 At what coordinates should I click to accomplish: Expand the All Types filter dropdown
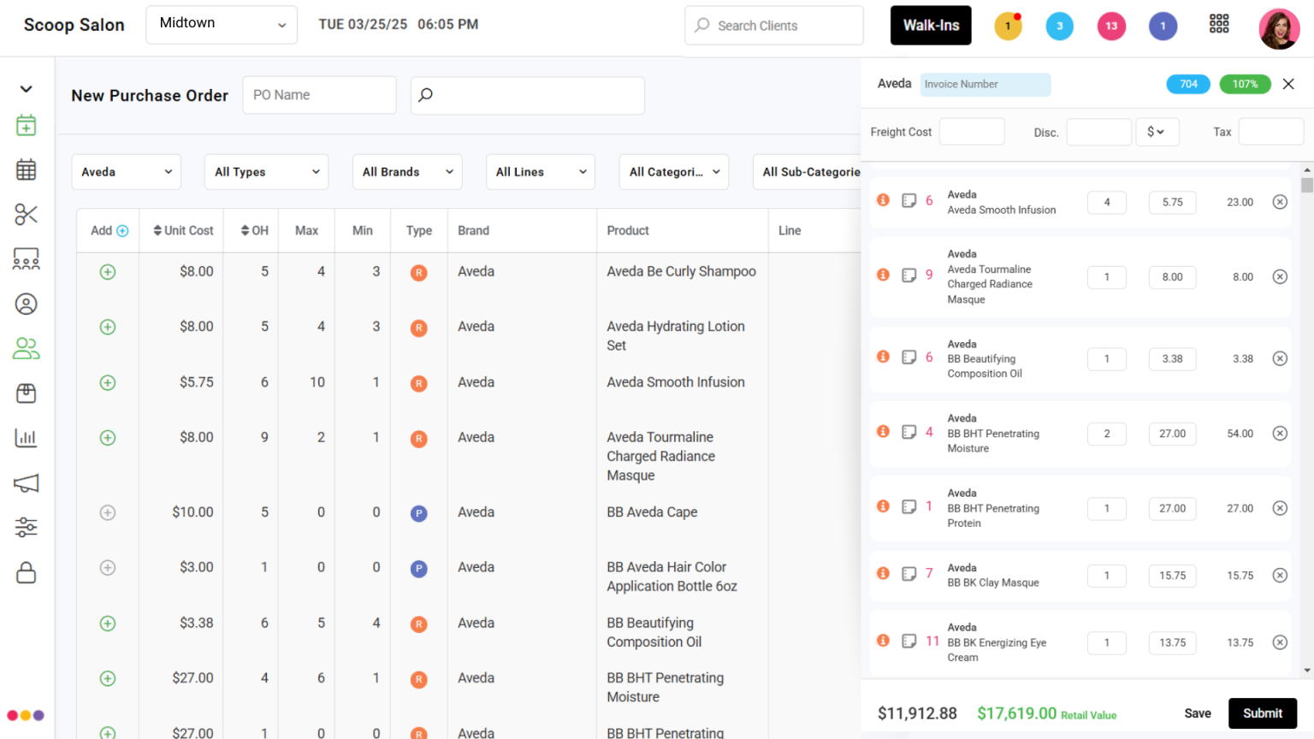[x=267, y=172]
